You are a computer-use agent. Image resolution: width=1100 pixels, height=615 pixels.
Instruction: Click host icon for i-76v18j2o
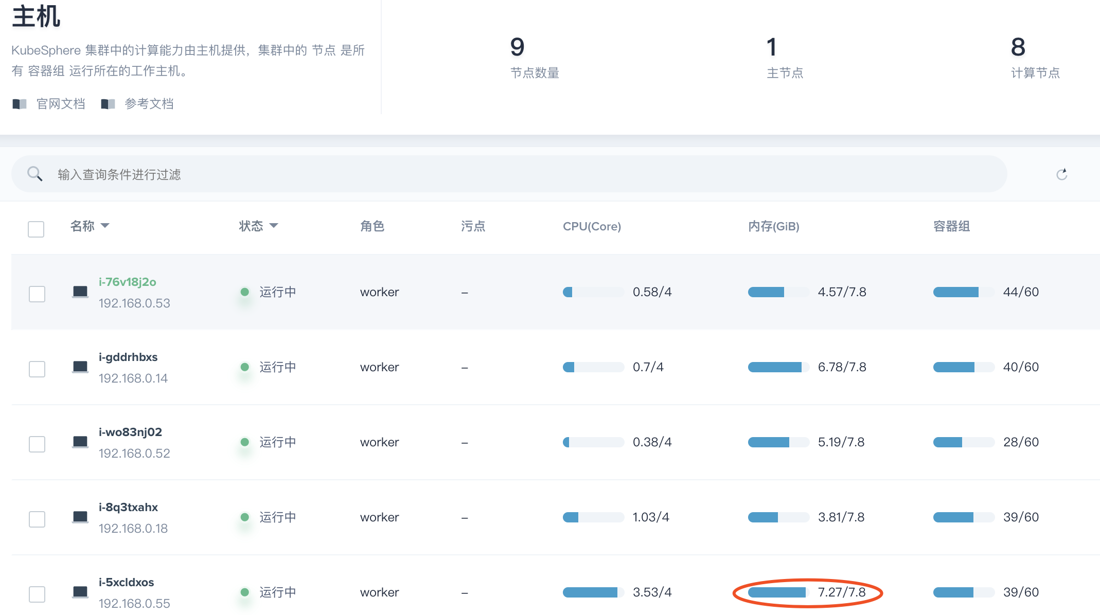pyautogui.click(x=80, y=292)
